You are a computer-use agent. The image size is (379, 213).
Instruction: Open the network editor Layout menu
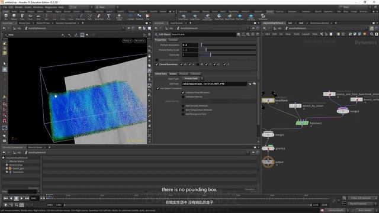coord(306,34)
